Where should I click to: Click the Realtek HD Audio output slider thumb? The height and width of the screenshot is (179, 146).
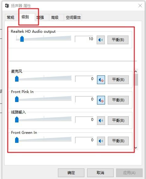tap(22, 39)
